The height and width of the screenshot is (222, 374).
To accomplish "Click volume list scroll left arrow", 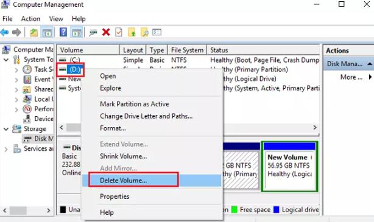I will pos(62,128).
